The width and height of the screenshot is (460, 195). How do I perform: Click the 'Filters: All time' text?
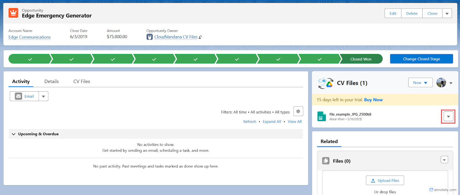(234, 112)
